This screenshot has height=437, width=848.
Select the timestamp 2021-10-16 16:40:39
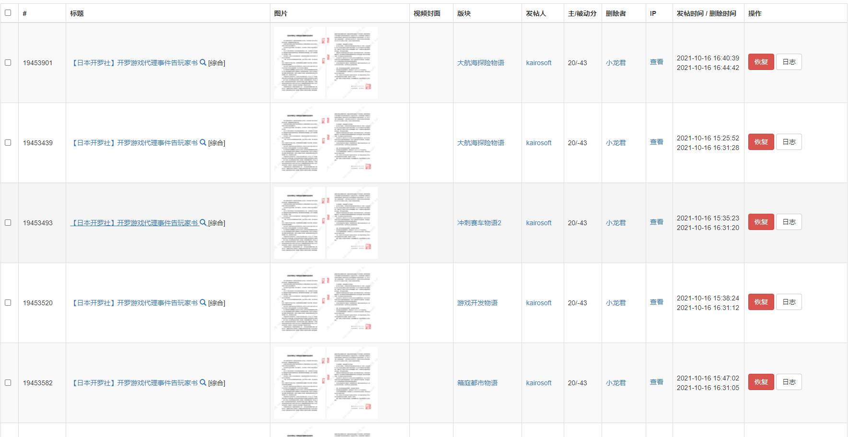coord(708,58)
